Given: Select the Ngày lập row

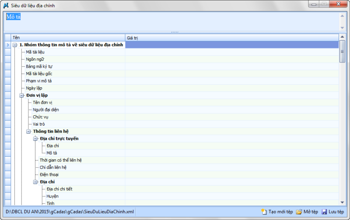Looking at the screenshot, I should pos(34,88).
